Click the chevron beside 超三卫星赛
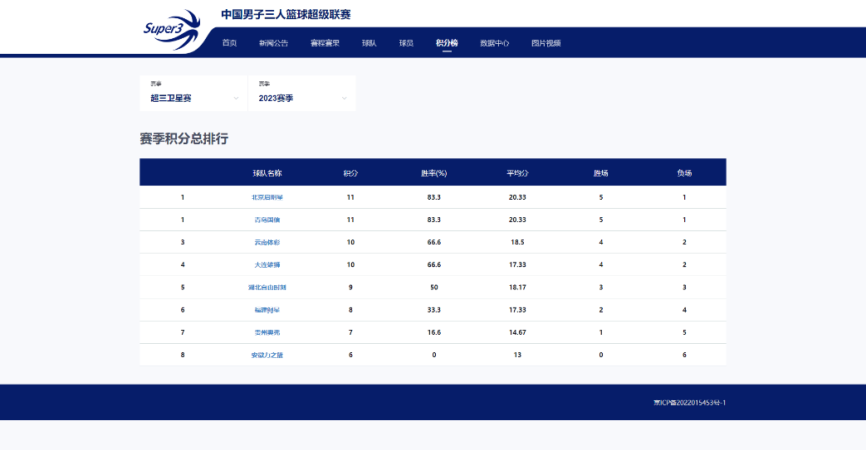866x450 pixels. (236, 98)
